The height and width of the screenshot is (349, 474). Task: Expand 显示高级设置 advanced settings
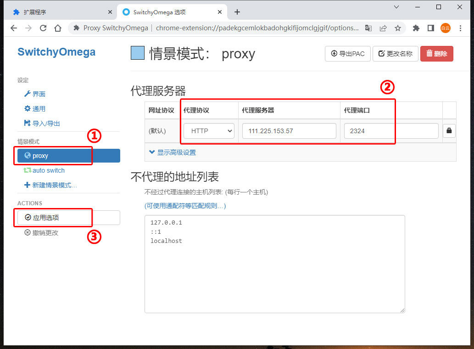pos(173,152)
